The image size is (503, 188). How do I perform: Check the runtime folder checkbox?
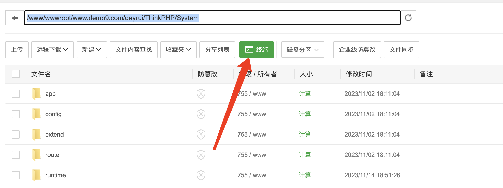tap(16, 175)
